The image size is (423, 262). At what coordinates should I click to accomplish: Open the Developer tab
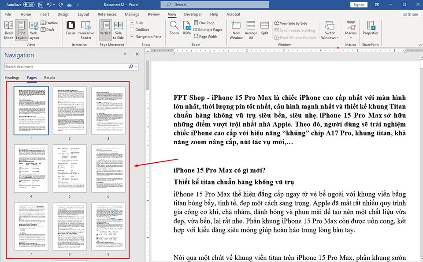[x=193, y=14]
